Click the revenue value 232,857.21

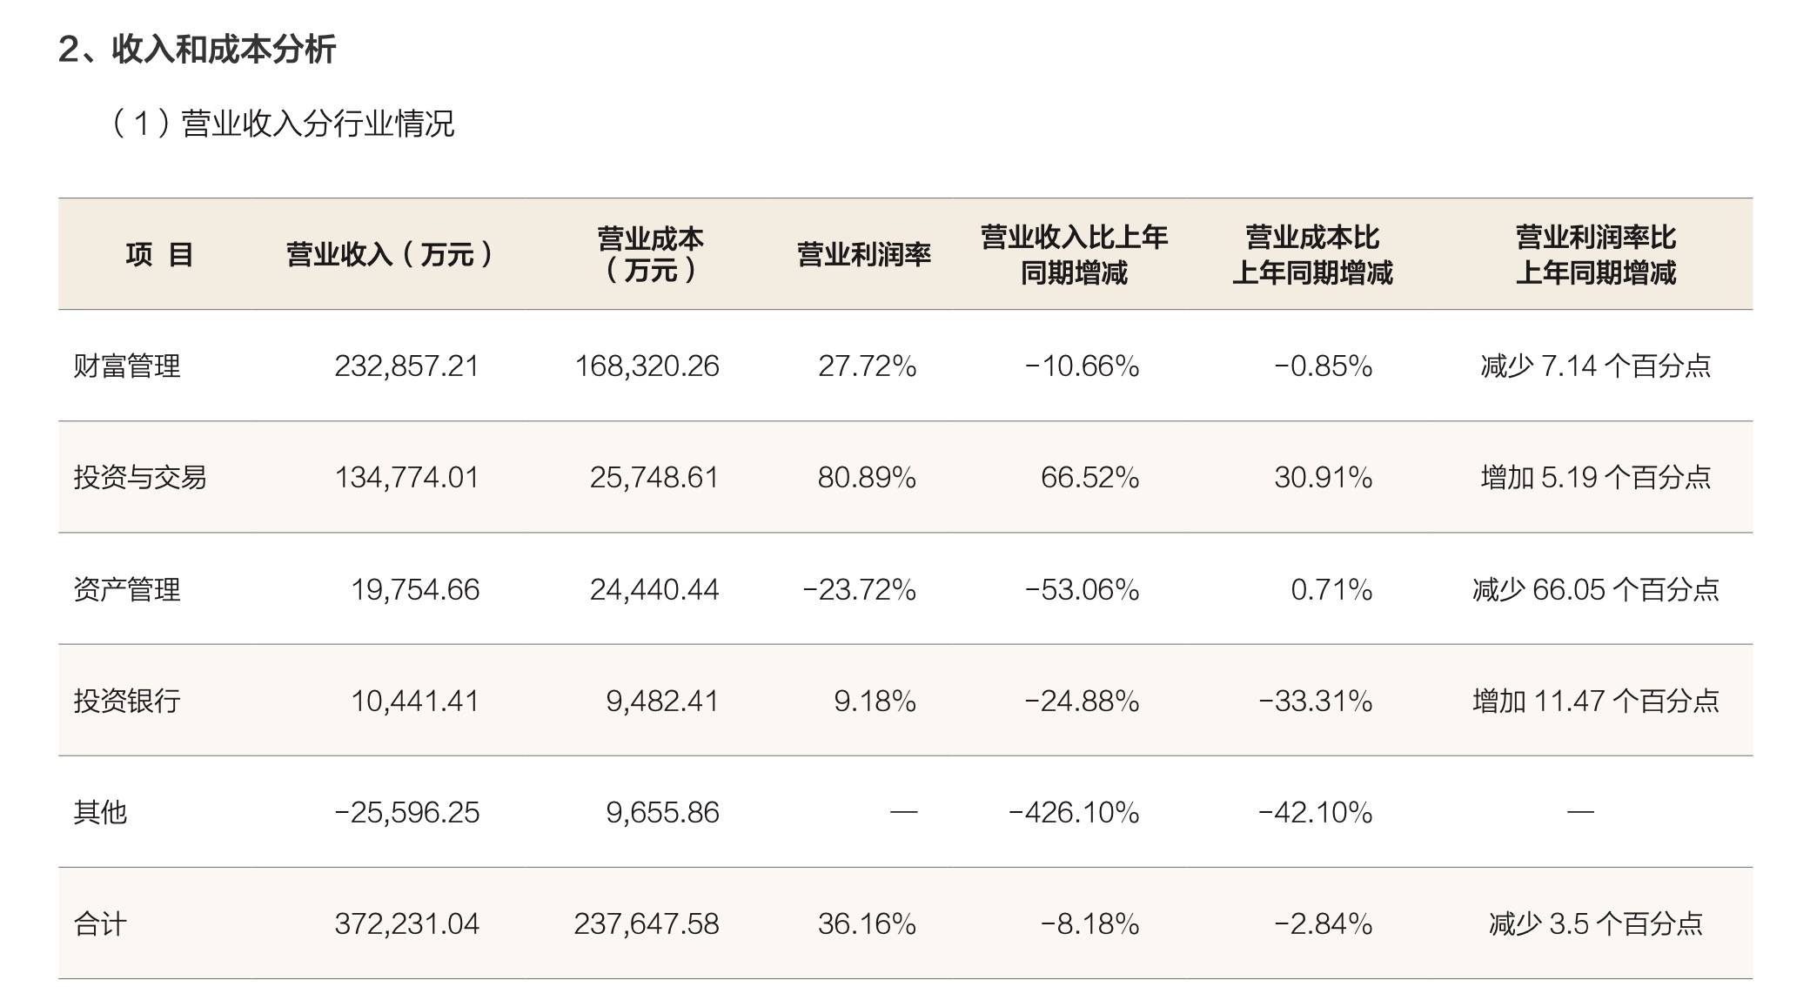pyautogui.click(x=406, y=366)
